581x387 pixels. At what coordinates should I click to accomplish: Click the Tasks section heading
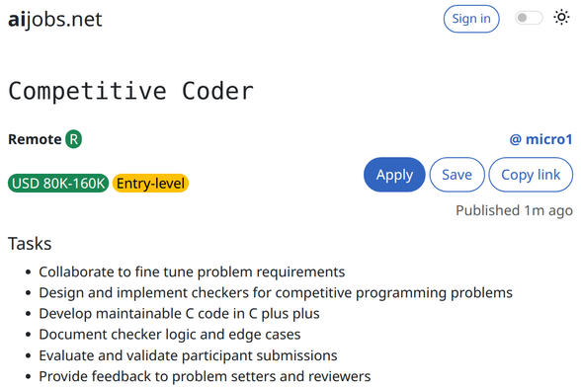tap(30, 244)
